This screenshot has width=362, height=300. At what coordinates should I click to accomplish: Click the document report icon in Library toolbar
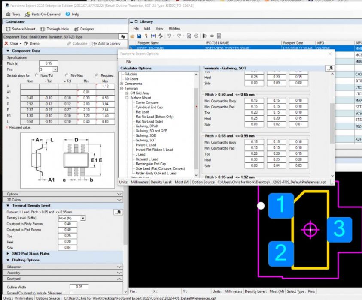pos(219,36)
